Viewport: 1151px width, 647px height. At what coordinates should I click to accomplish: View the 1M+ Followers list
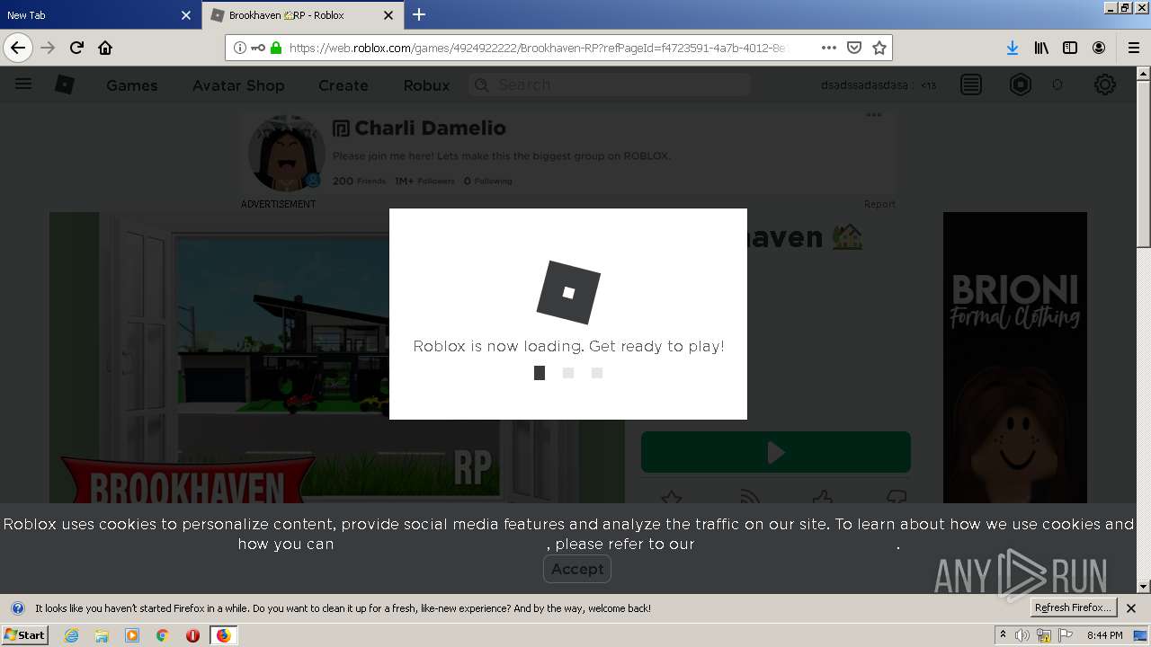(424, 181)
